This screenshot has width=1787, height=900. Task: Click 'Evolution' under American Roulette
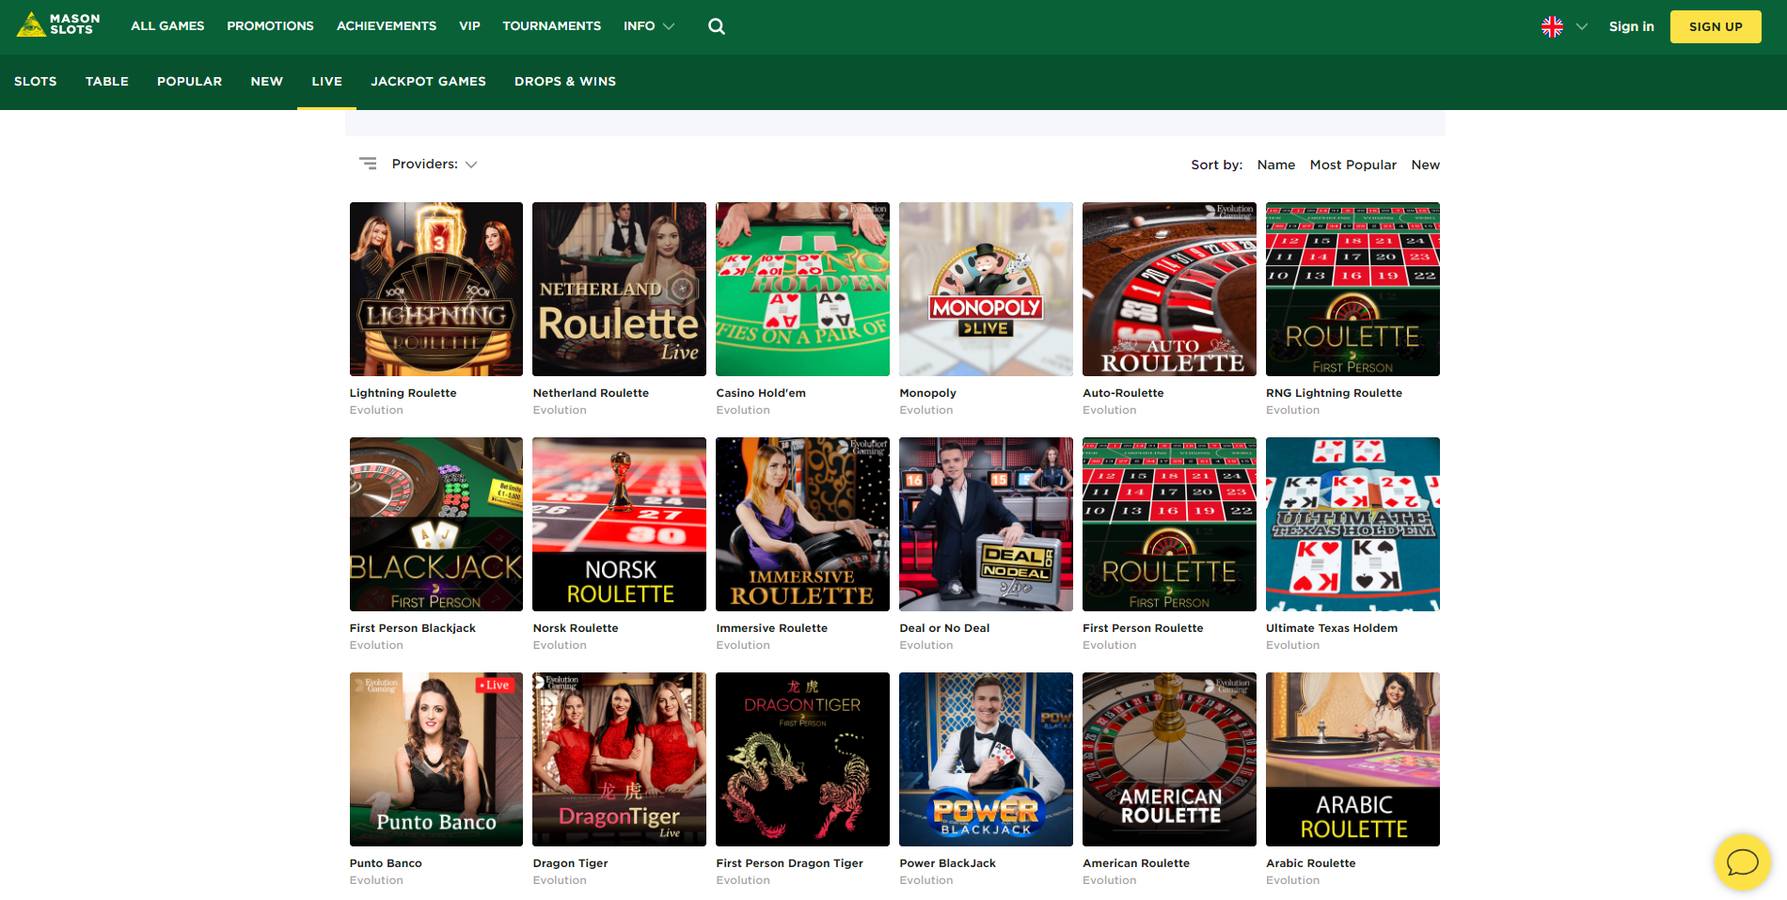(1109, 880)
